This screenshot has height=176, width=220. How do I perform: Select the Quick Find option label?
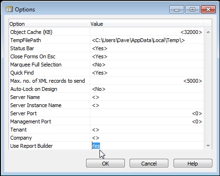coord(22,73)
